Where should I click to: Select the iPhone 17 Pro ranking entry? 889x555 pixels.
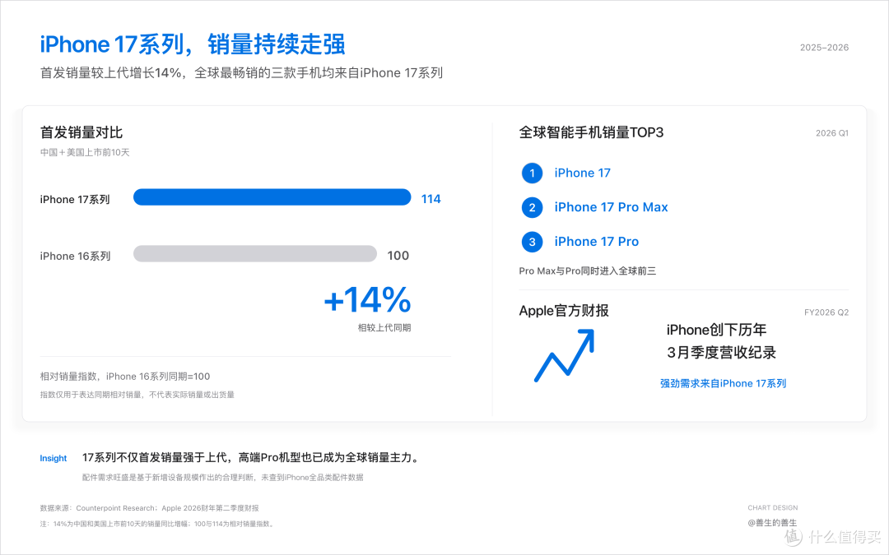(597, 242)
